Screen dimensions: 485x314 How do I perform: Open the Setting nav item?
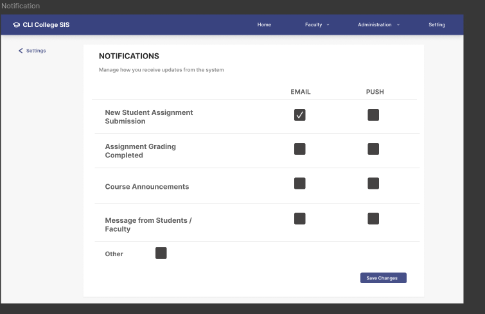pyautogui.click(x=437, y=25)
